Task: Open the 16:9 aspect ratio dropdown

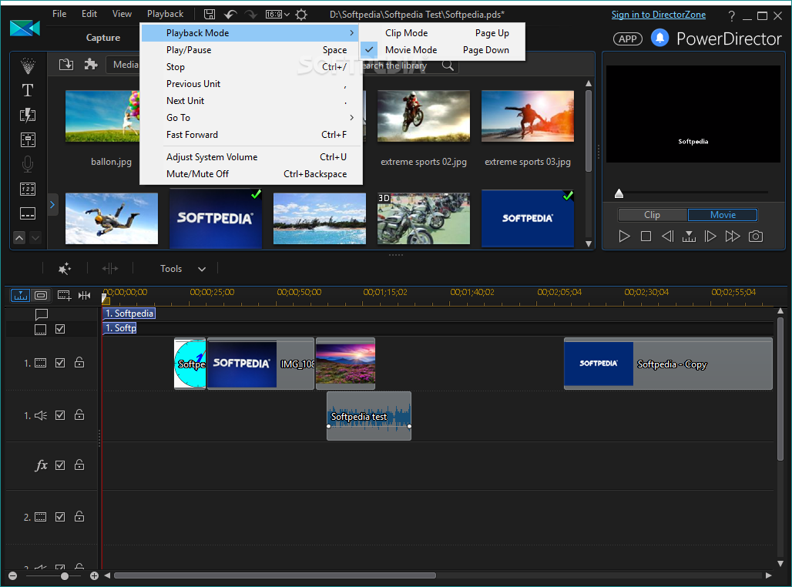Action: point(277,14)
